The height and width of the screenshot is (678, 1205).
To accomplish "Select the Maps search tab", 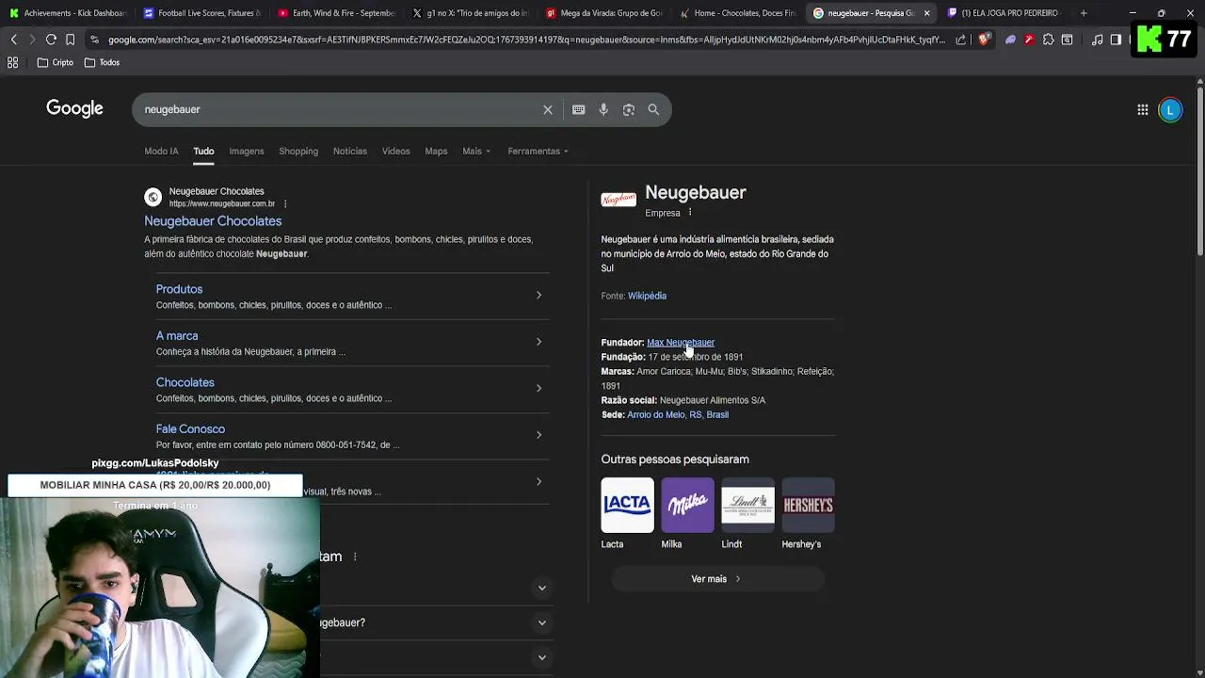I will pos(436,151).
